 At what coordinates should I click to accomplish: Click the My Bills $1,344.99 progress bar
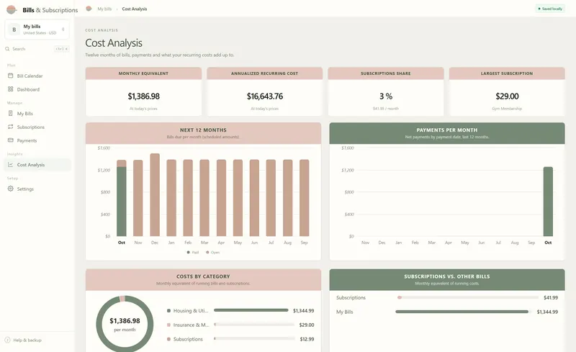pyautogui.click(x=463, y=312)
